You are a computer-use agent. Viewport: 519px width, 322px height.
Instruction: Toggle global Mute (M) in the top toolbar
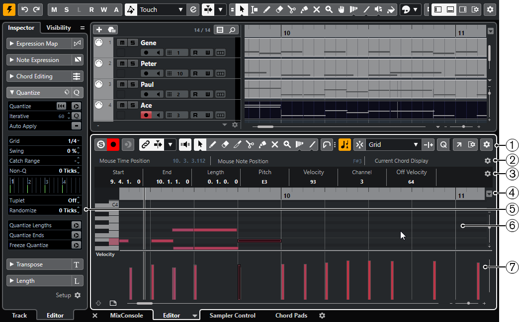click(54, 9)
